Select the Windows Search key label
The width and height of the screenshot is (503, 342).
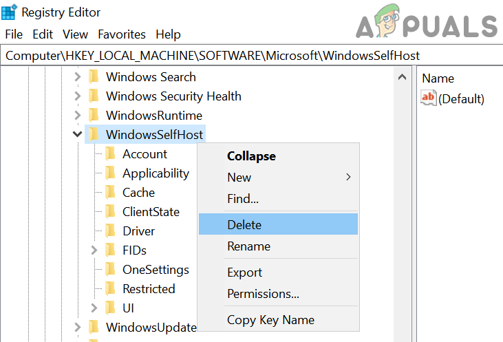click(151, 77)
